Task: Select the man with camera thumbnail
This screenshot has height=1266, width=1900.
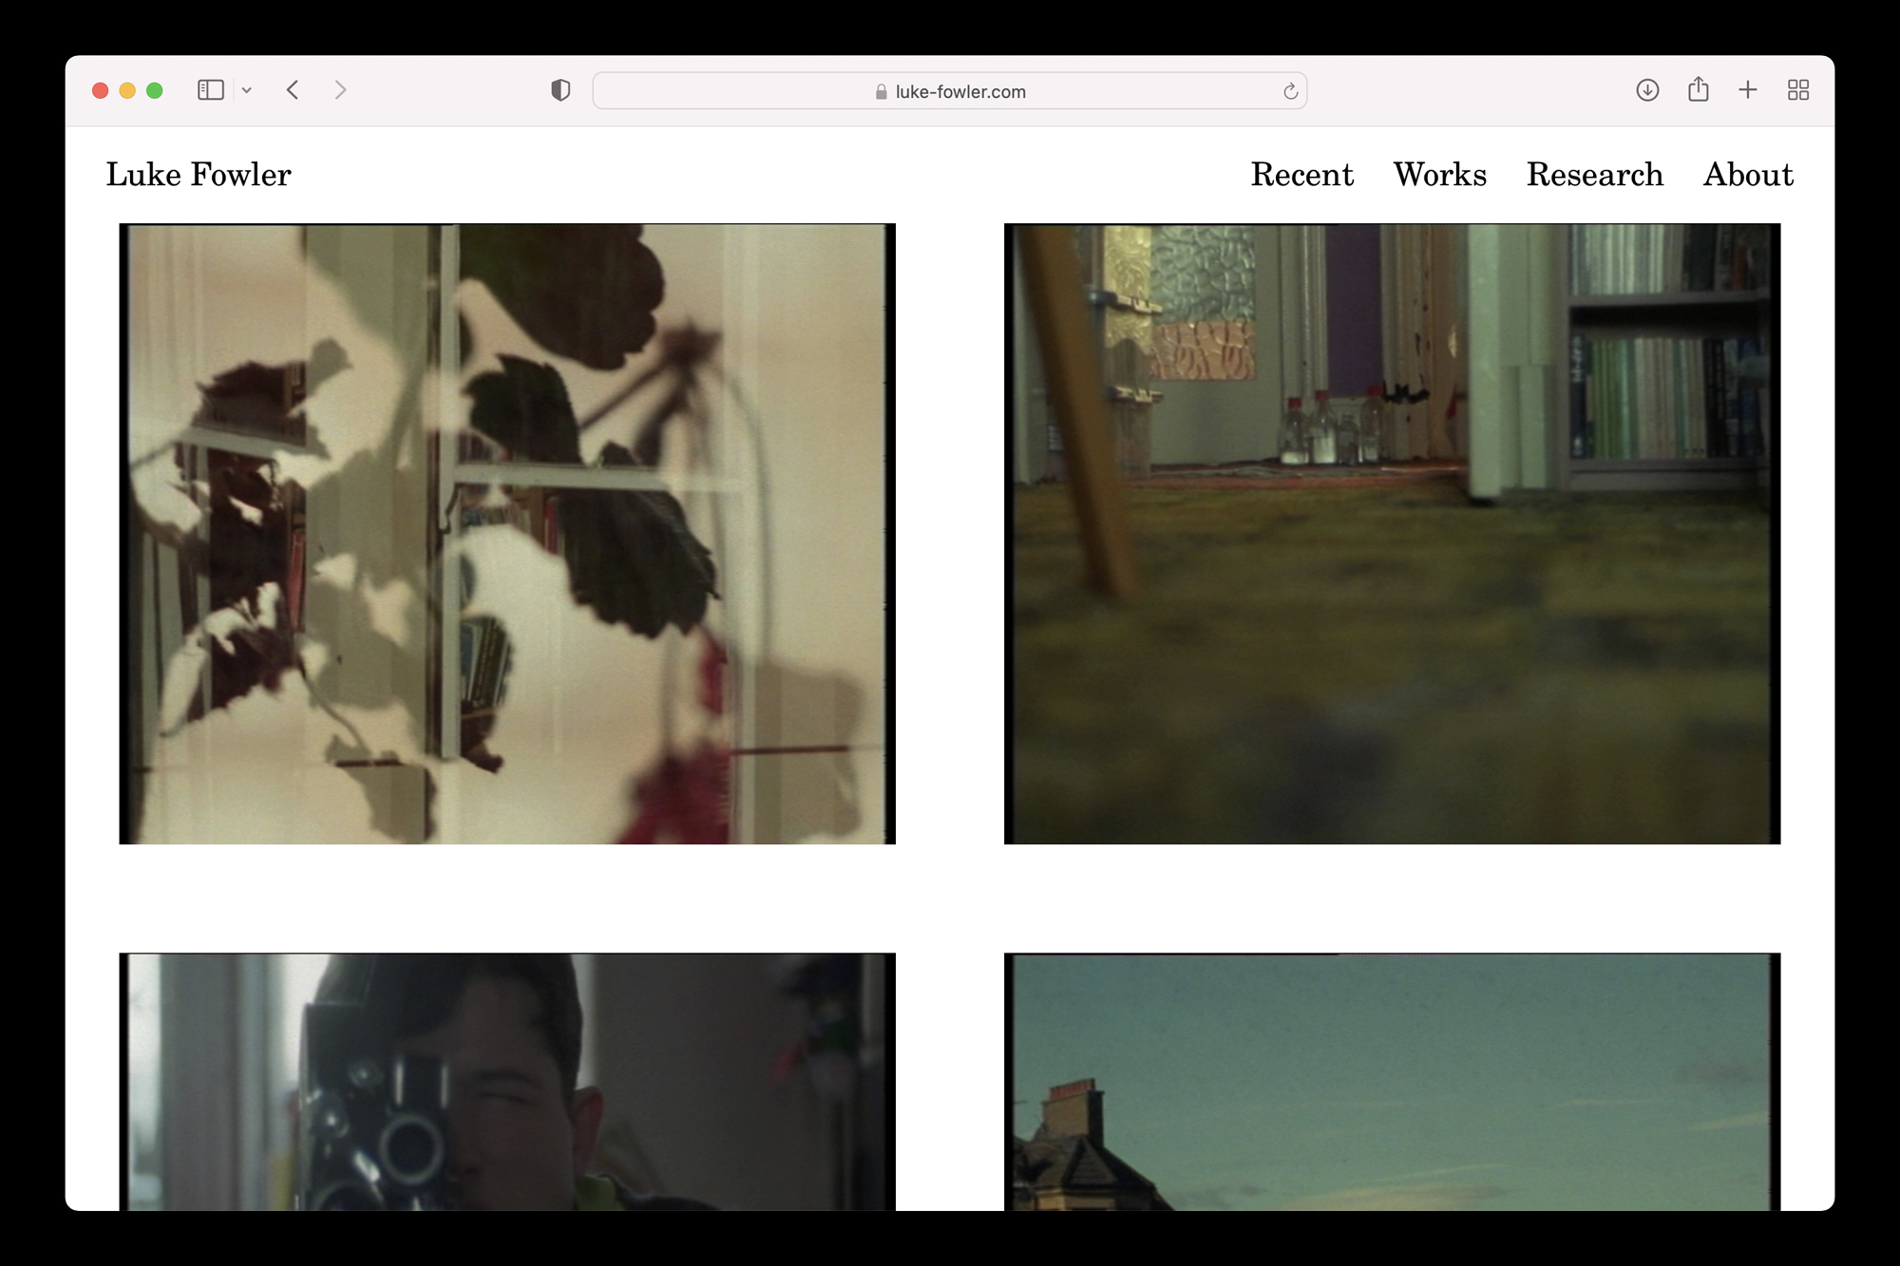Action: [507, 1081]
